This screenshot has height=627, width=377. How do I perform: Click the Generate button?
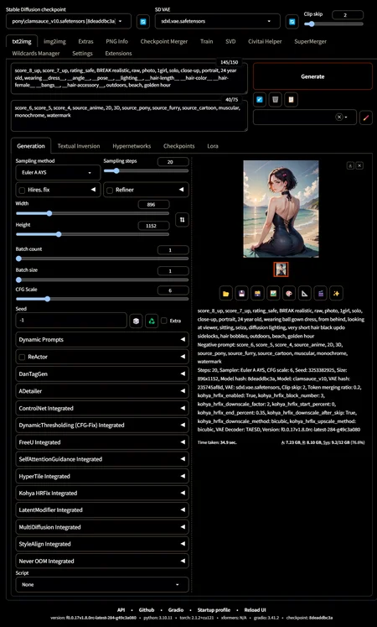(312, 76)
